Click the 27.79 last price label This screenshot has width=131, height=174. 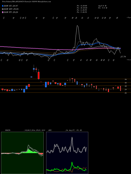tap(123, 57)
